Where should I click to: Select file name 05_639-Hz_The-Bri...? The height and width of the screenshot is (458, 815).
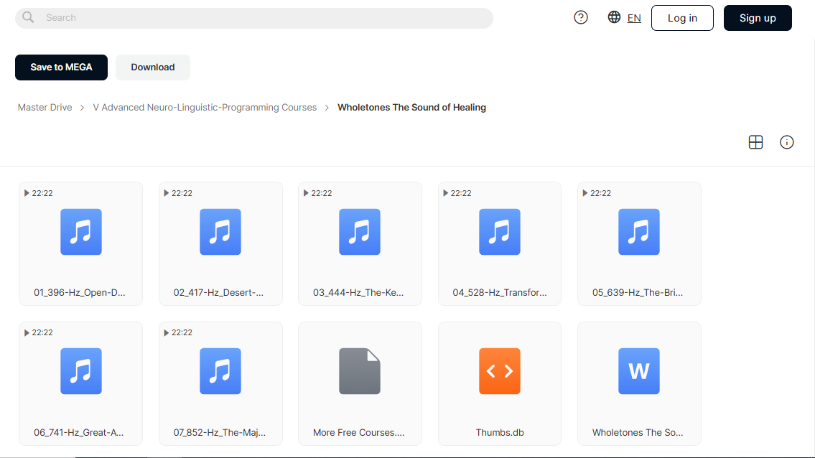point(637,293)
